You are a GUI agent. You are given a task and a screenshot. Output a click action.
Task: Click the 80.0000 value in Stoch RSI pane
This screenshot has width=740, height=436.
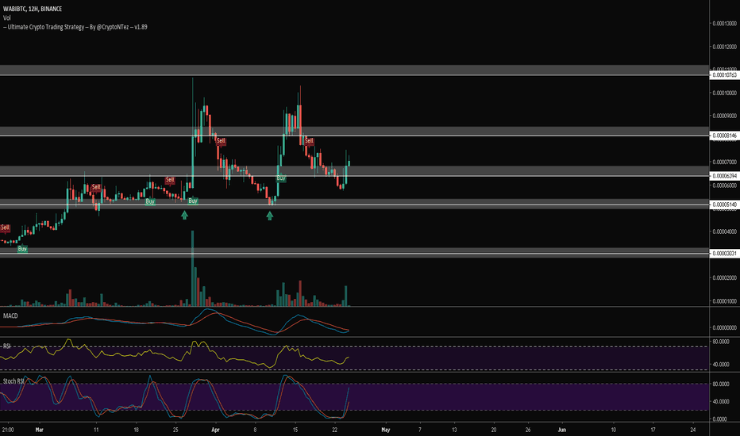[x=721, y=384]
